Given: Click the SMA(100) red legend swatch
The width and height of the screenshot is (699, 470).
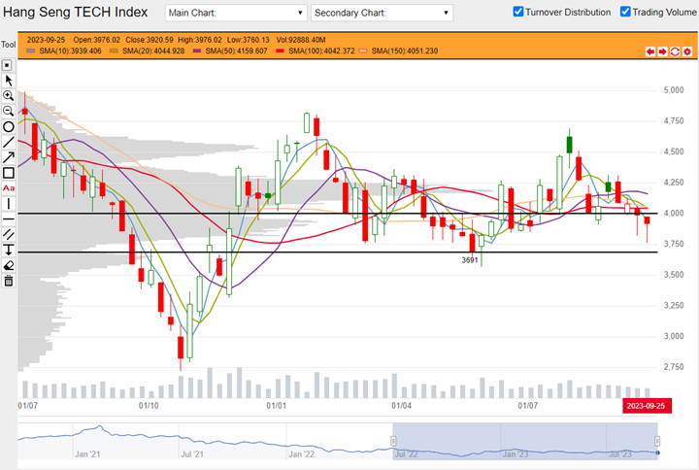Looking at the screenshot, I should [280, 50].
